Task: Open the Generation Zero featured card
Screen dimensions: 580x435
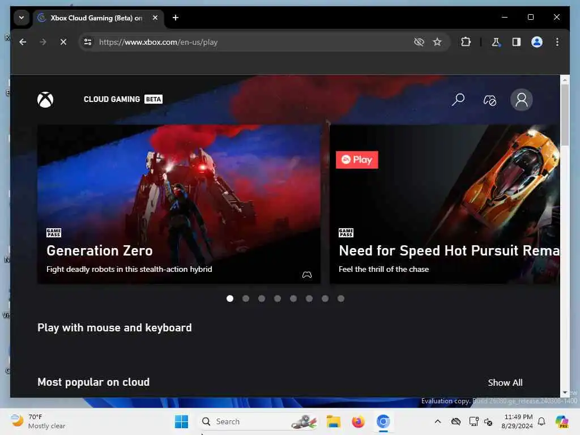Action: [x=179, y=204]
